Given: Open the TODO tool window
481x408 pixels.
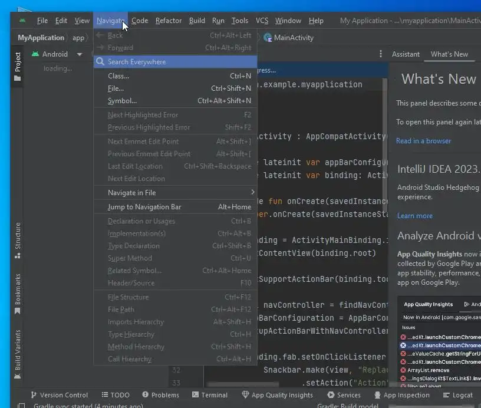Looking at the screenshot, I should click(x=116, y=395).
